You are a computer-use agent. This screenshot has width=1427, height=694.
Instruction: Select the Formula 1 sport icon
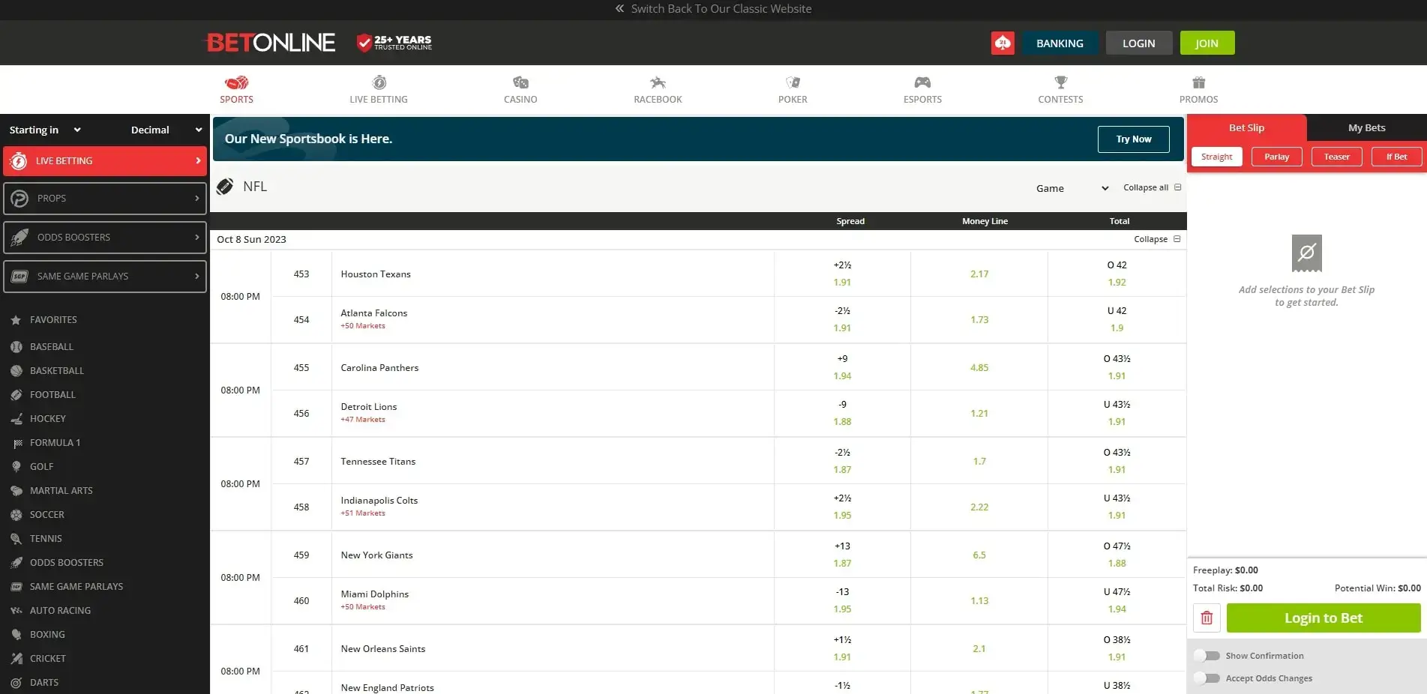[17, 442]
